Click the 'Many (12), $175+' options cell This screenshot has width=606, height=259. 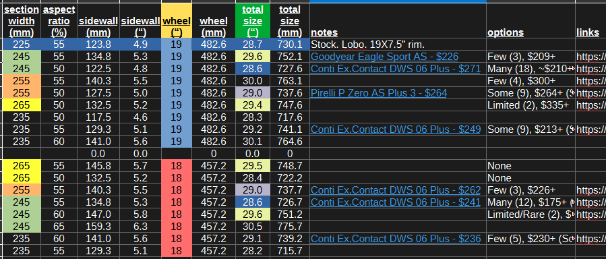coord(531,202)
